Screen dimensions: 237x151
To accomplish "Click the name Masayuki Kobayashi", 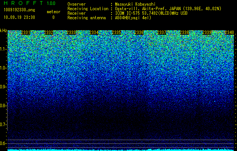I will (135, 4).
